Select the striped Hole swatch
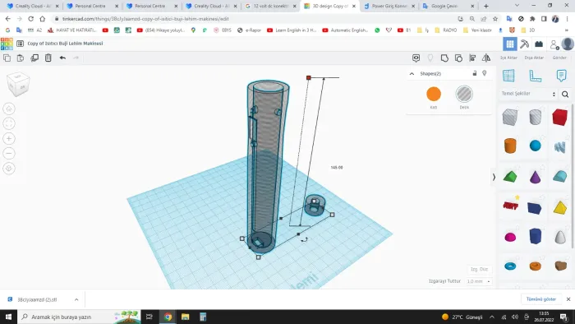The width and height of the screenshot is (575, 324). coord(464,94)
